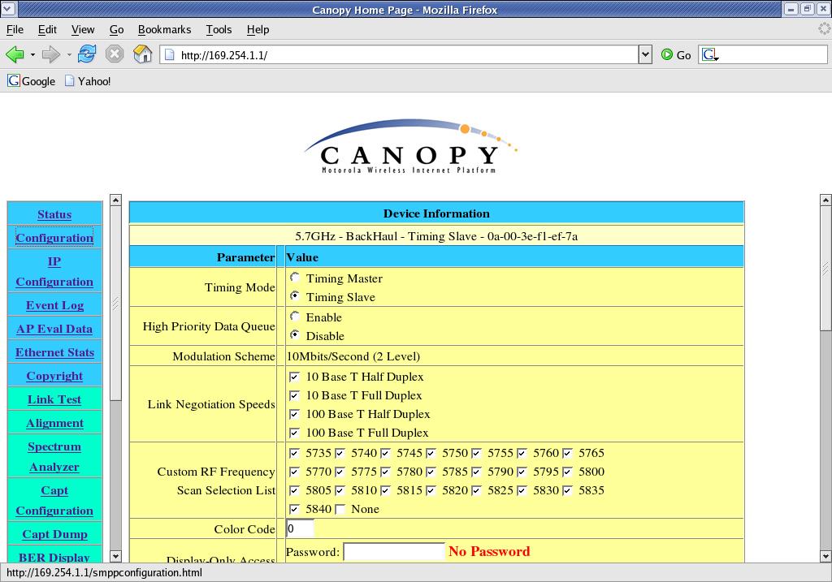Open the Bookmarks menu

pyautogui.click(x=164, y=29)
